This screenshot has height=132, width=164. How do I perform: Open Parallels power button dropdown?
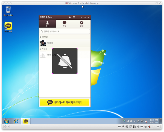[7, 127]
